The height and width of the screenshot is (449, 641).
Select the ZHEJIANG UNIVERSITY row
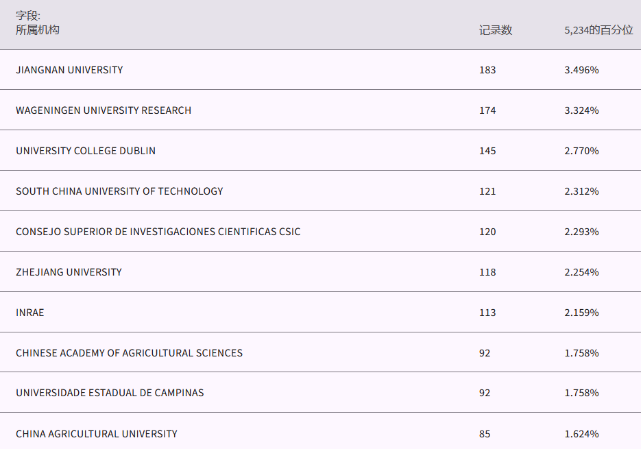click(x=69, y=272)
